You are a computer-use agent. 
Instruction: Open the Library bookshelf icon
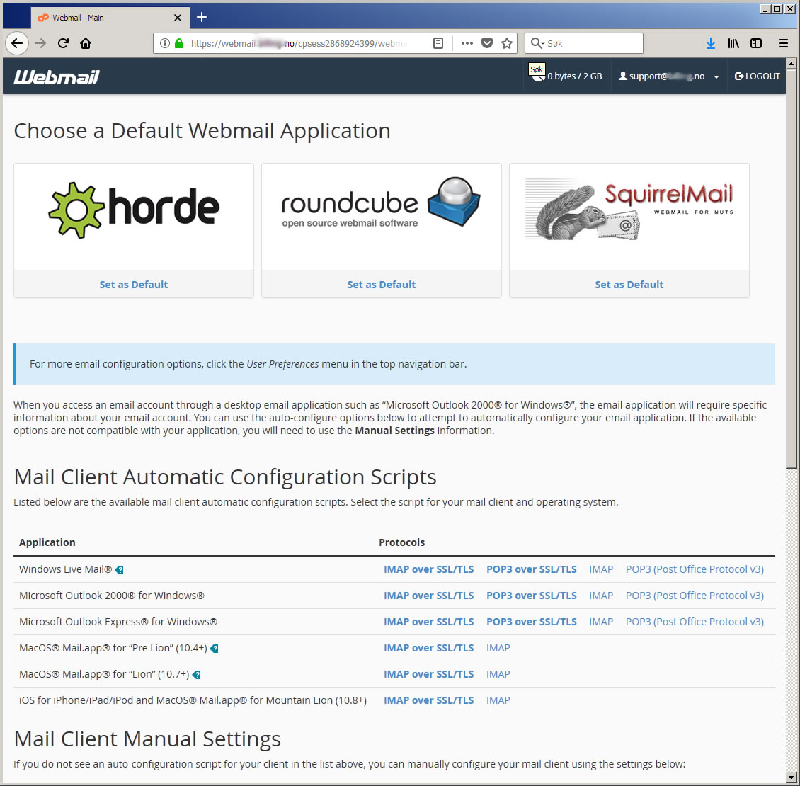coord(733,43)
